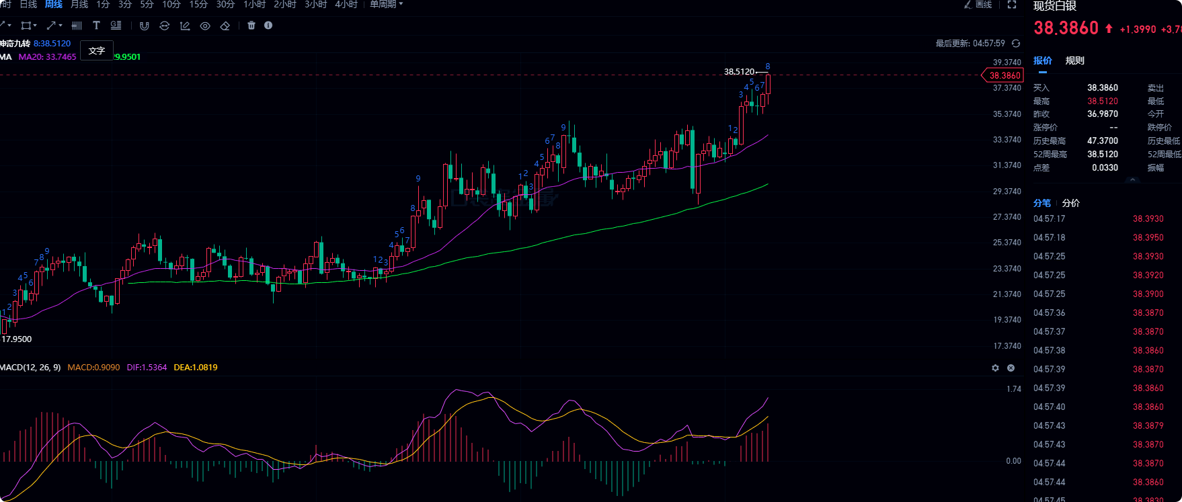Select the text (T) annotation tool
1182x502 pixels.
click(96, 26)
